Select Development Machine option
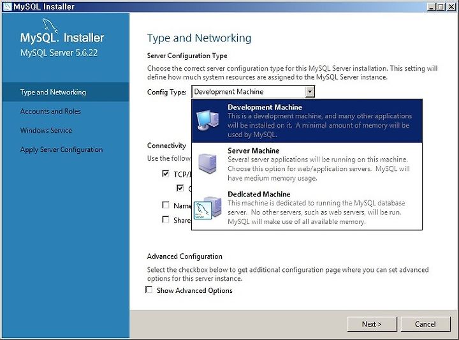 (x=307, y=121)
